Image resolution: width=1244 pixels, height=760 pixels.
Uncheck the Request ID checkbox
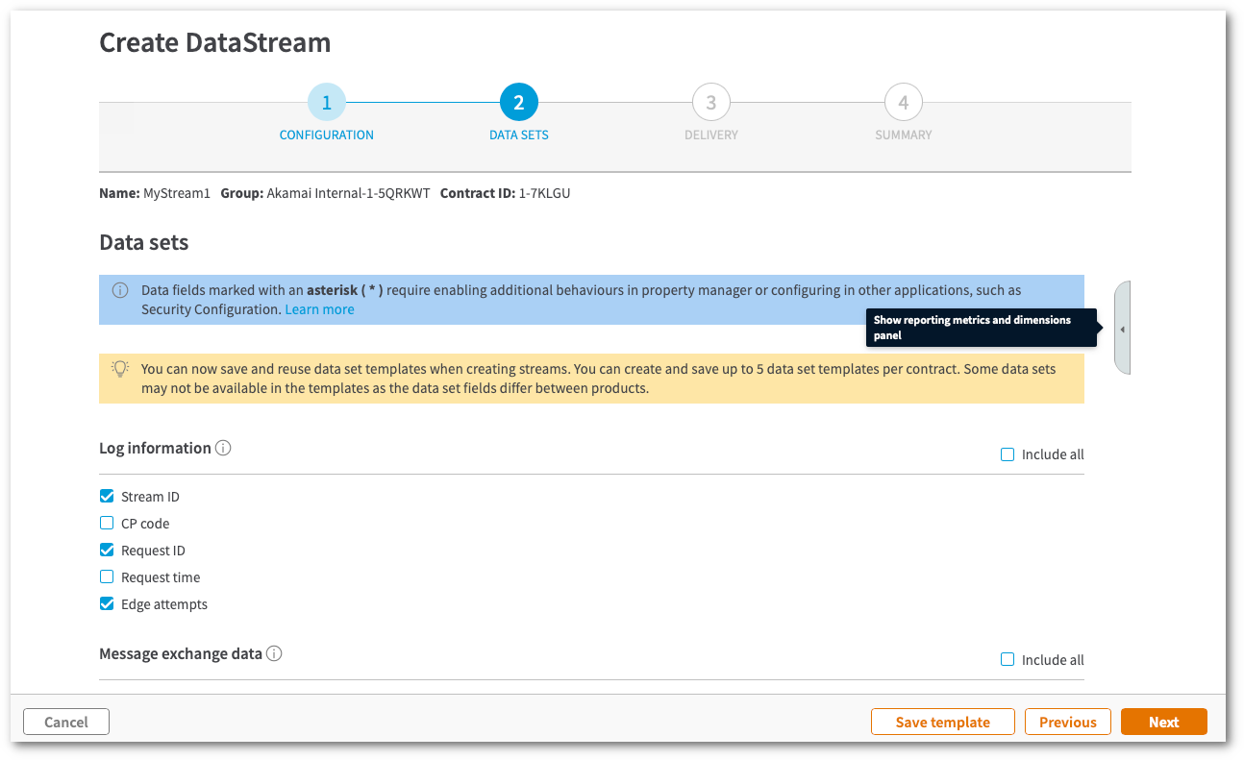(x=107, y=551)
